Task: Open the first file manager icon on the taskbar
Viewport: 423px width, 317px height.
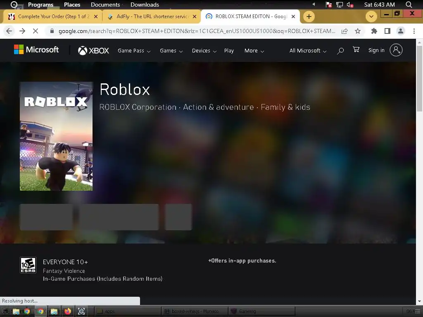Action: [x=16, y=311]
